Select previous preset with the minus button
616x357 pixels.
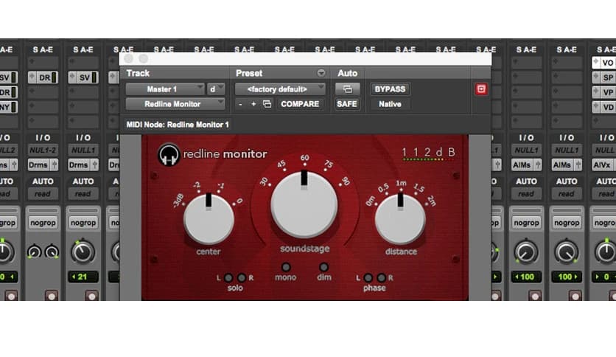click(240, 104)
